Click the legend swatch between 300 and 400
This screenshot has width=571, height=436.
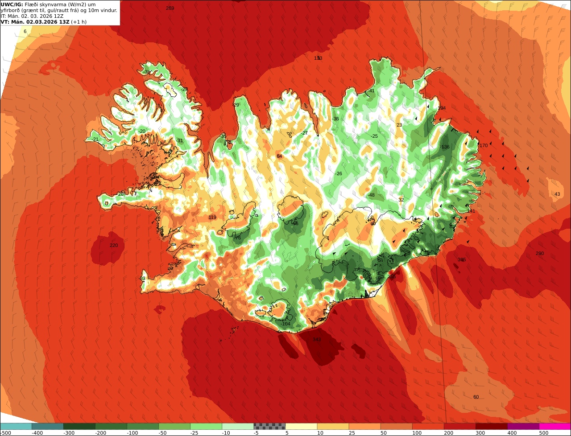[491, 426]
